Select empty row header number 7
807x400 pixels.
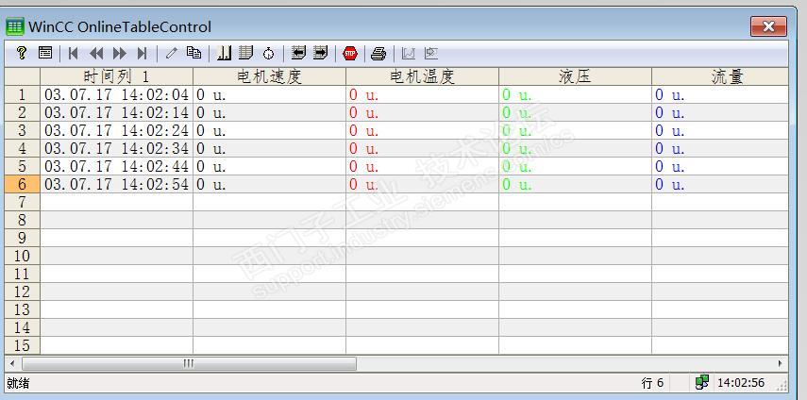point(22,202)
